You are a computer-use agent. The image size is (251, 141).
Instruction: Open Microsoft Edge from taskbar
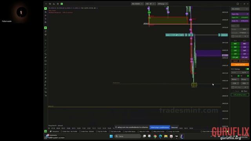160,136
